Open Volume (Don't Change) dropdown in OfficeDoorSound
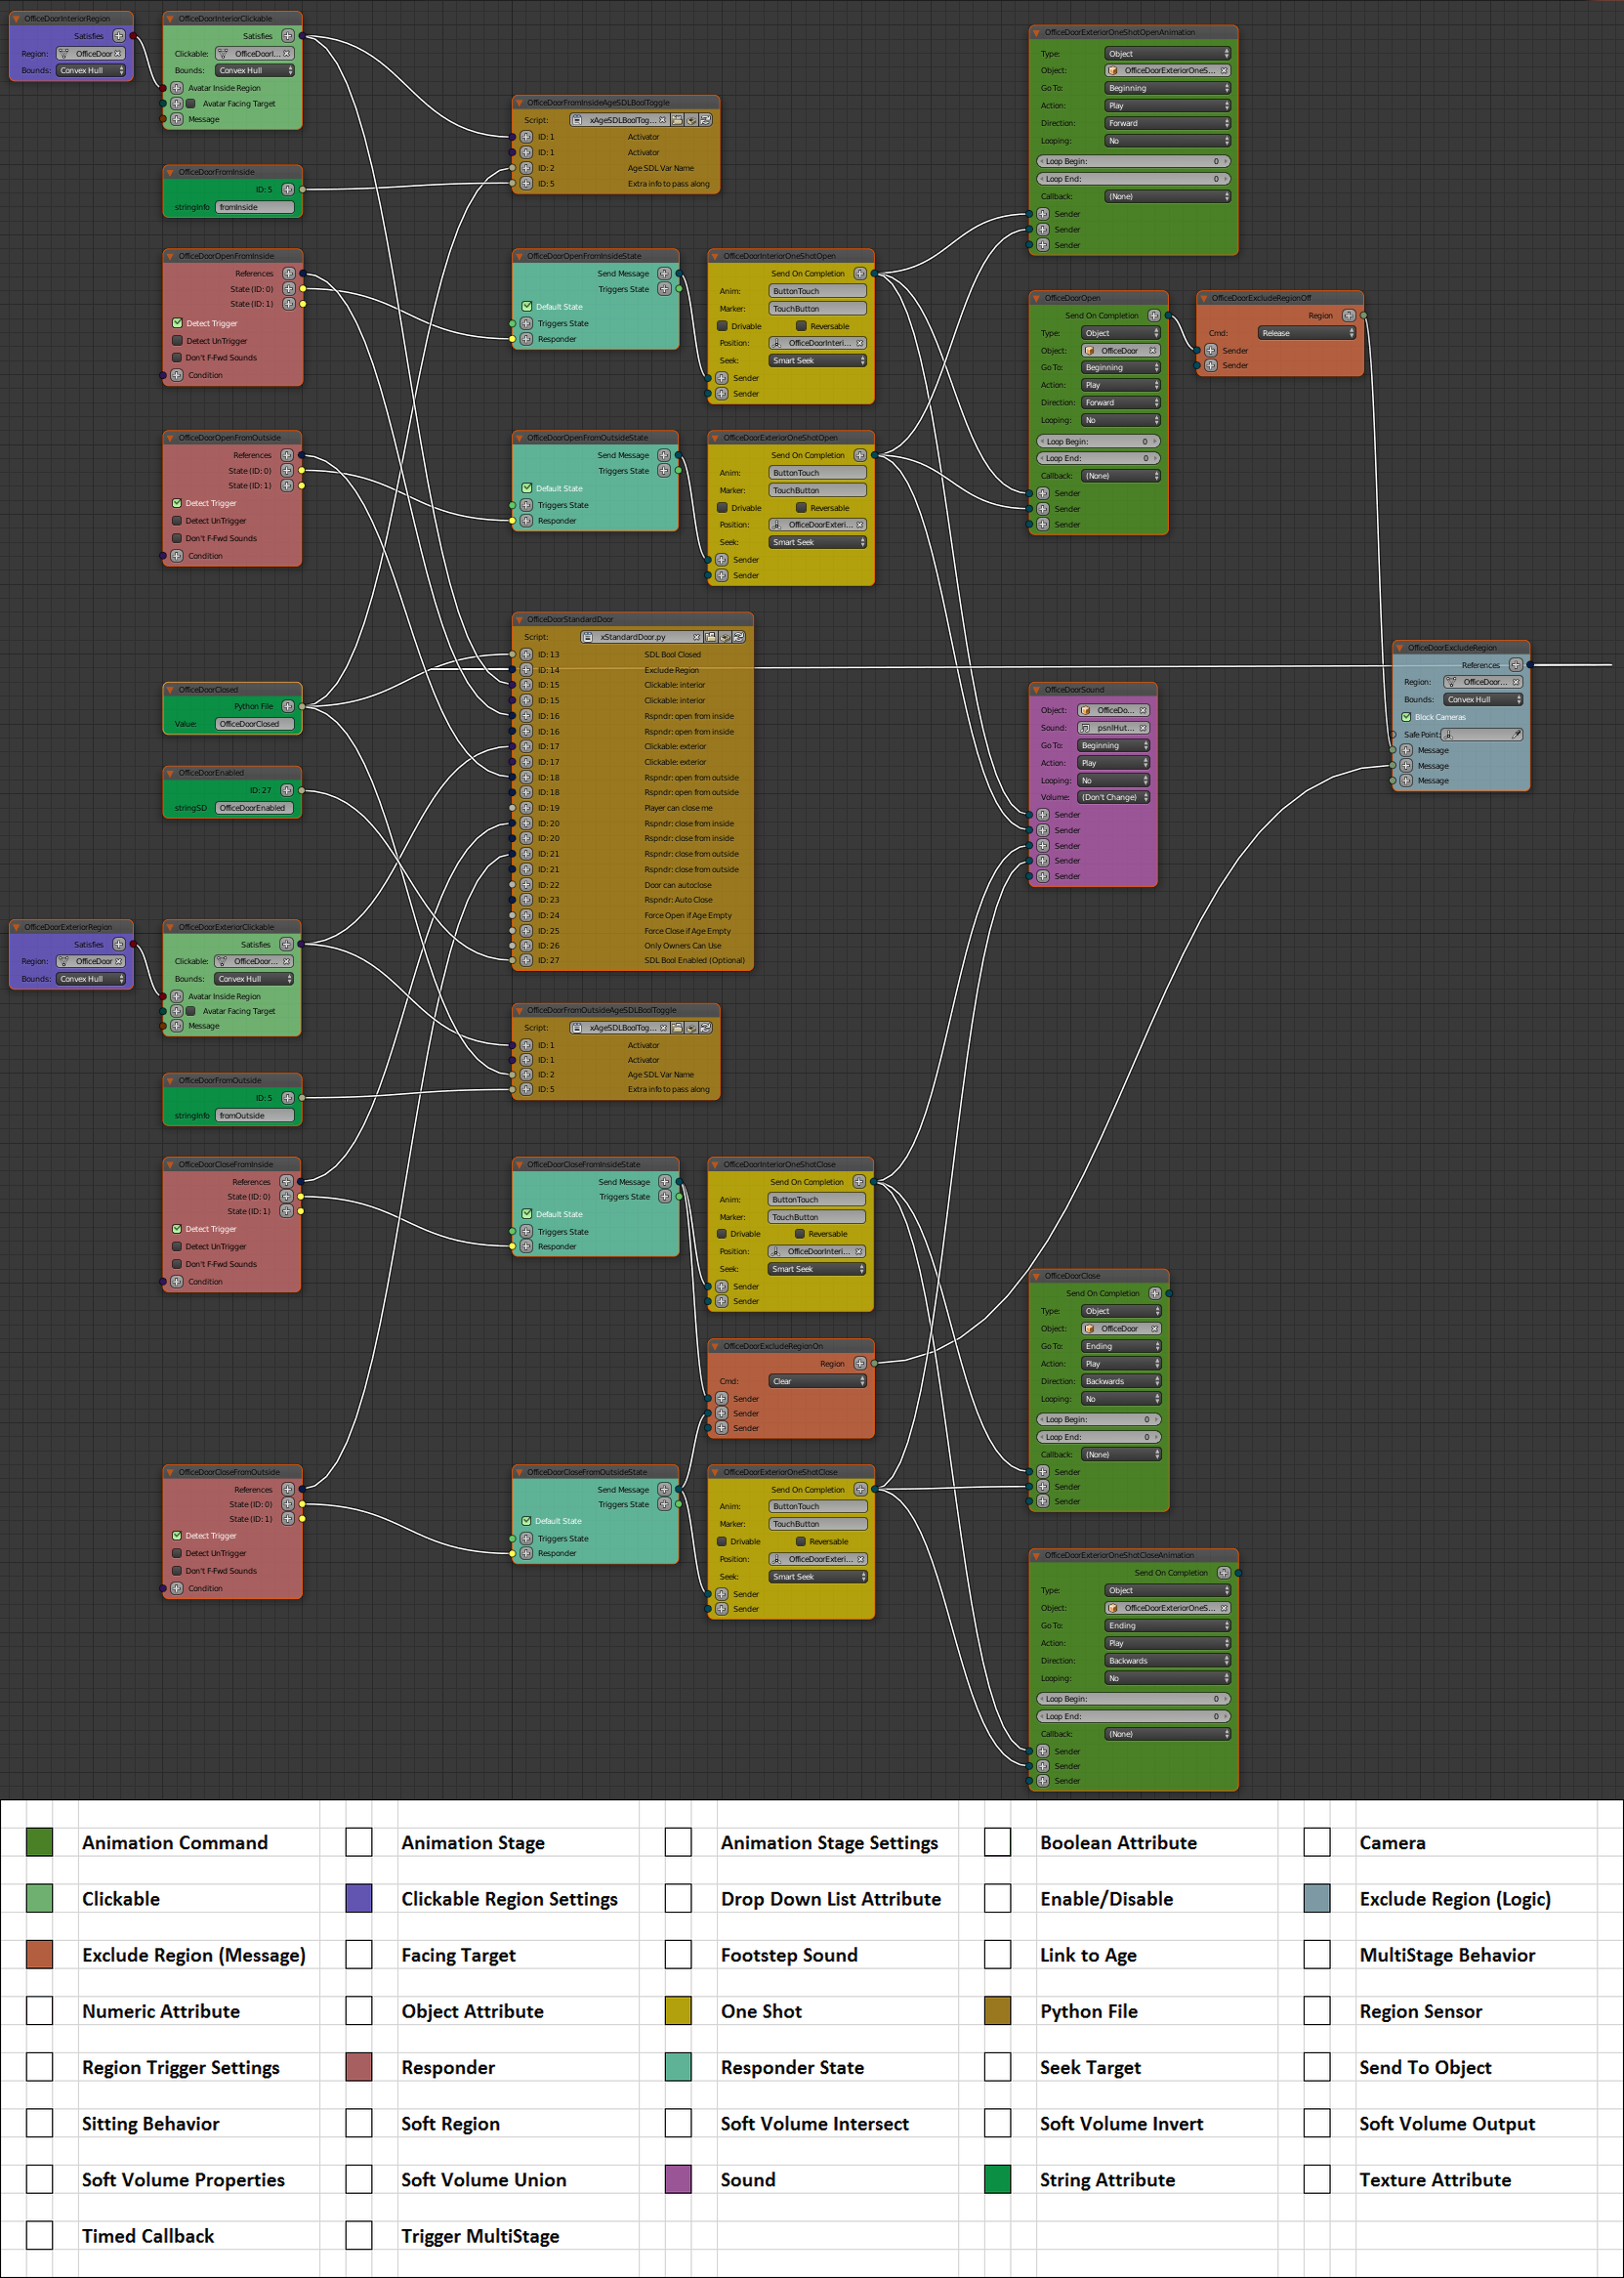The height and width of the screenshot is (2278, 1624). [x=1114, y=797]
